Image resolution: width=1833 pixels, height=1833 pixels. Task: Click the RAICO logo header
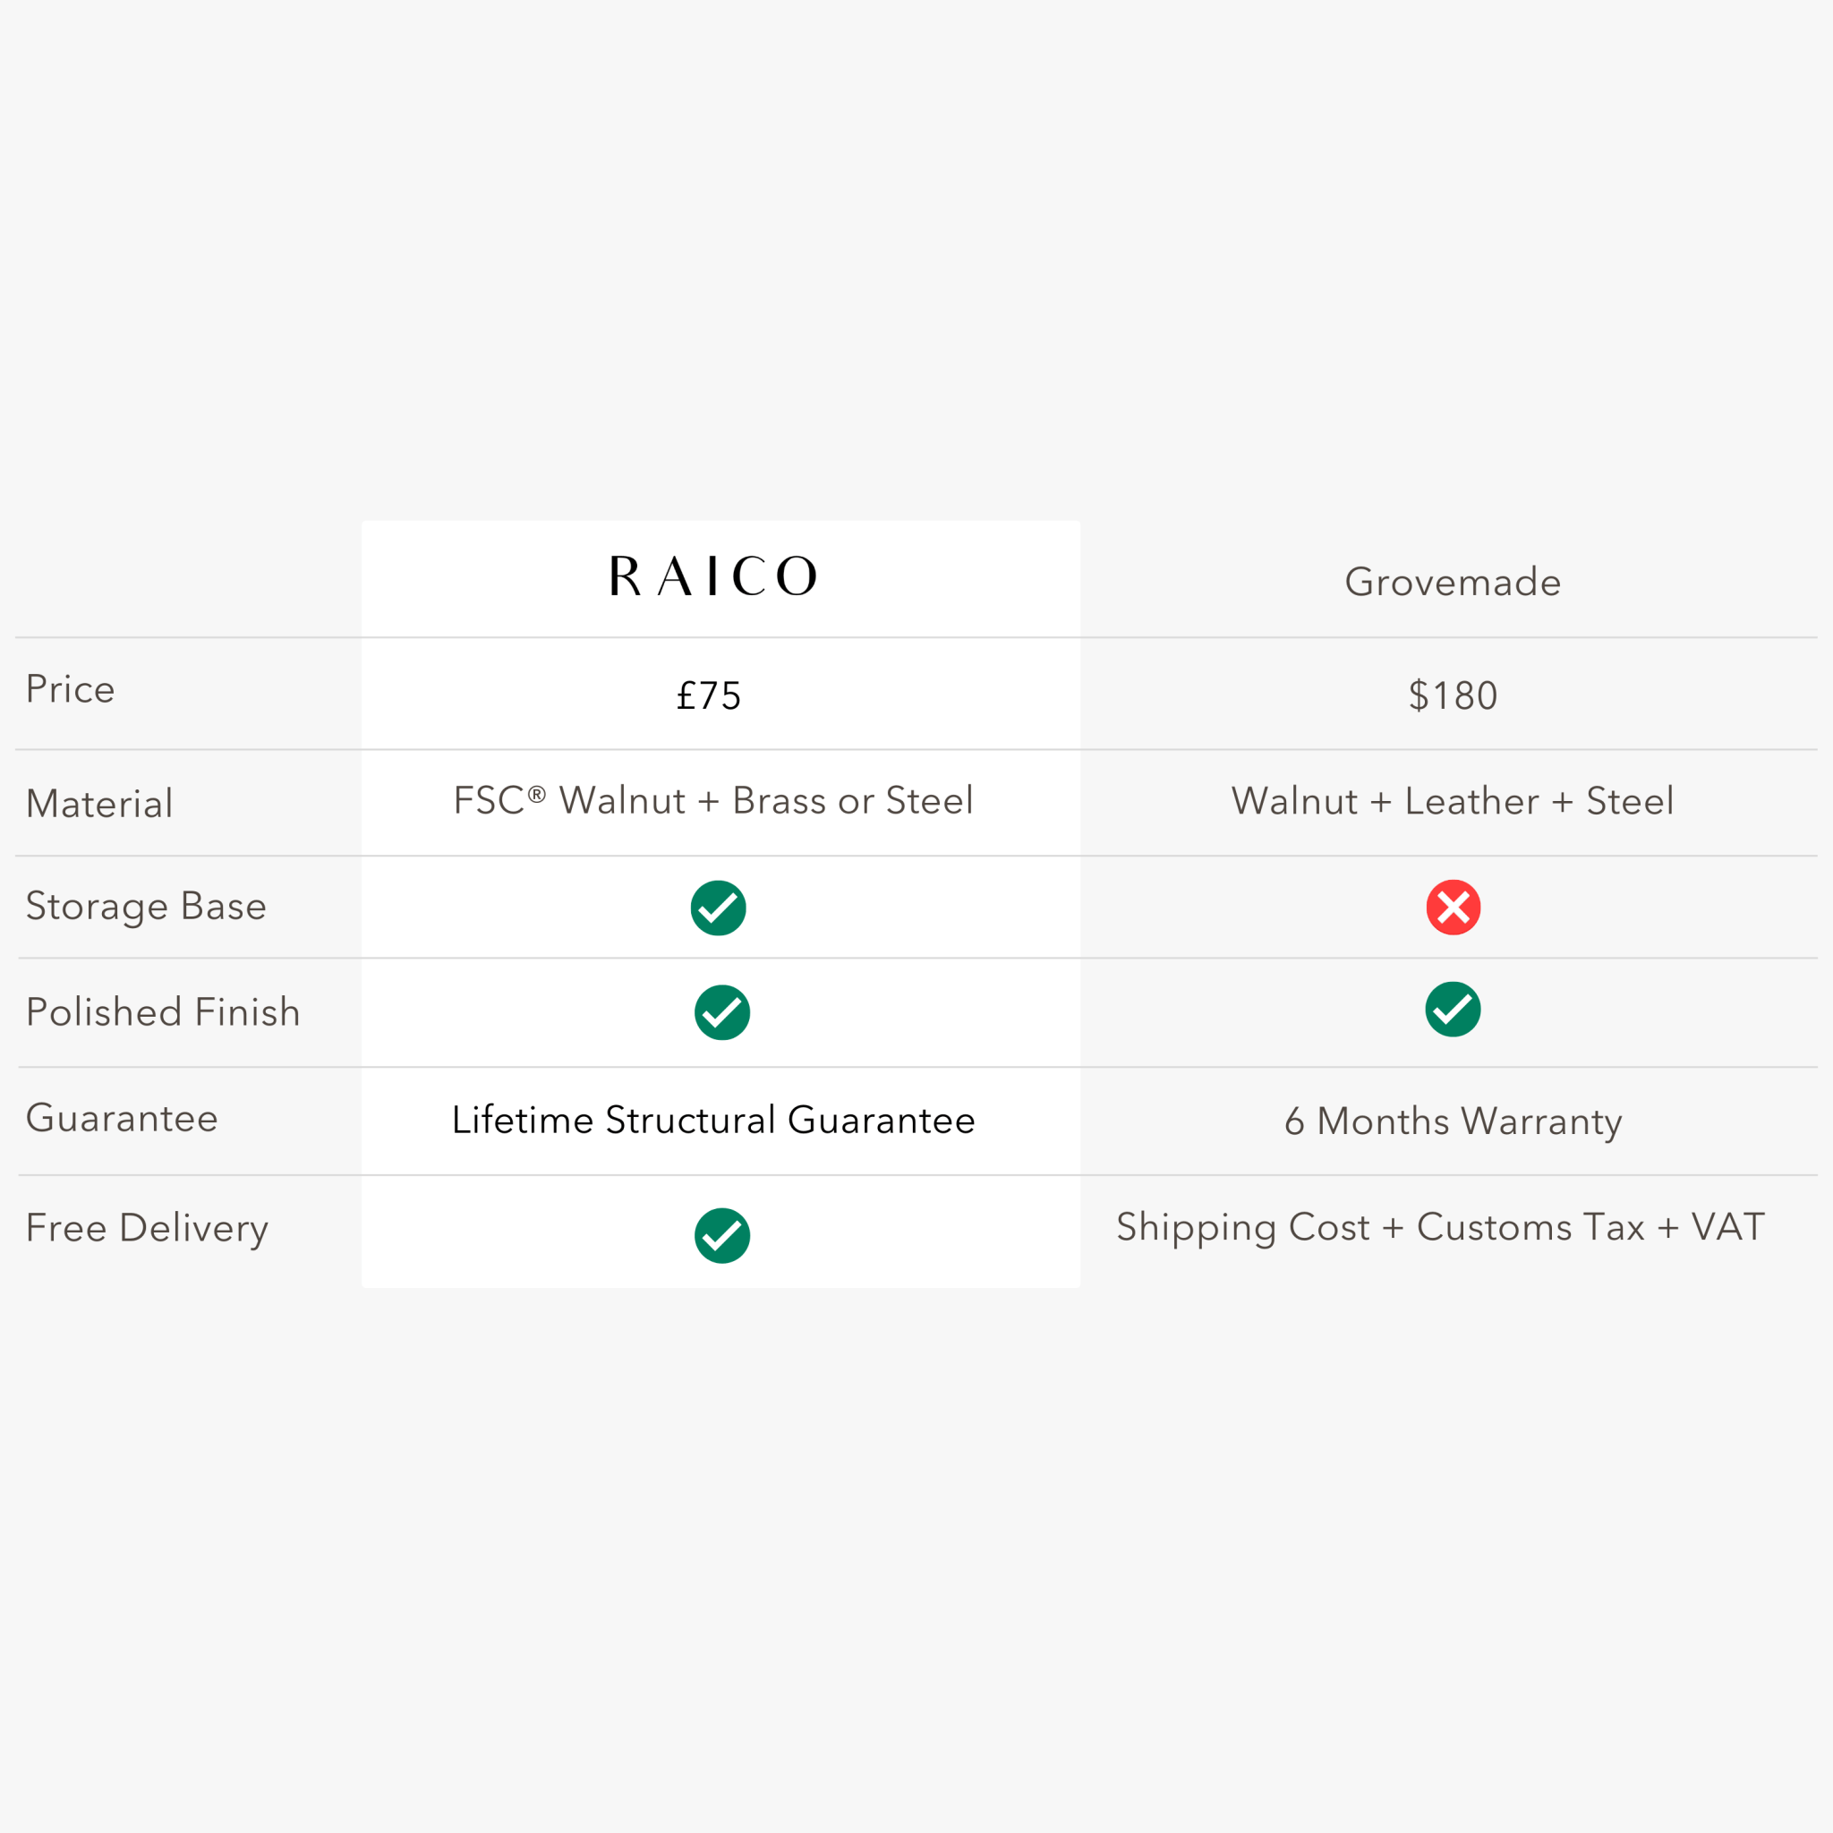(712, 577)
